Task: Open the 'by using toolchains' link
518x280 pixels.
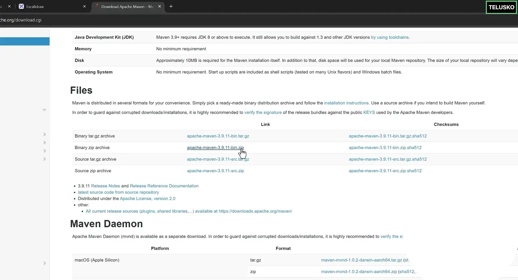Action: point(390,37)
